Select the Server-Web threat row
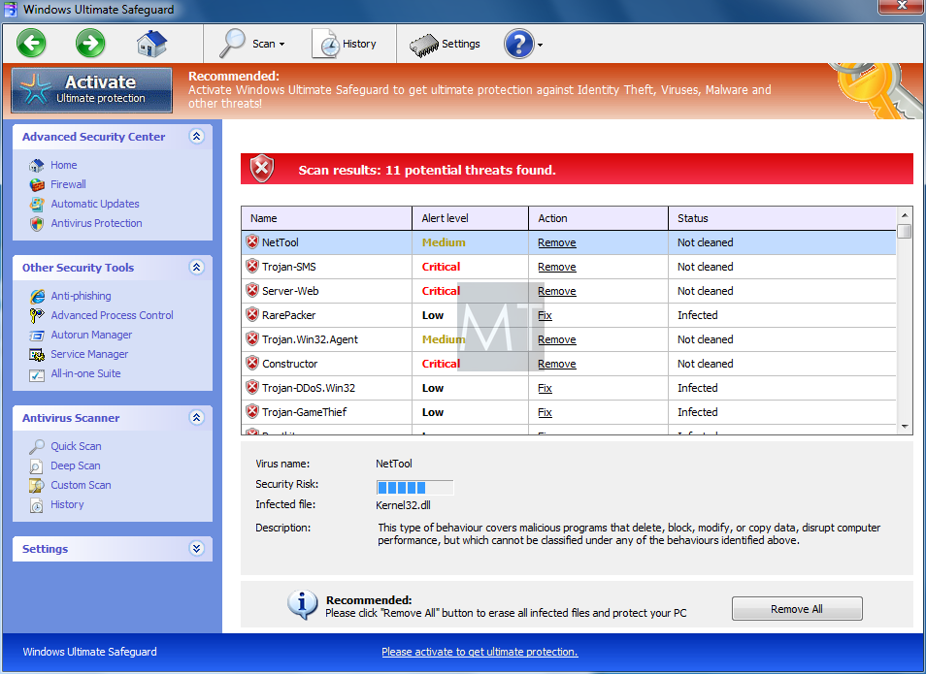The image size is (926, 674). (x=569, y=291)
